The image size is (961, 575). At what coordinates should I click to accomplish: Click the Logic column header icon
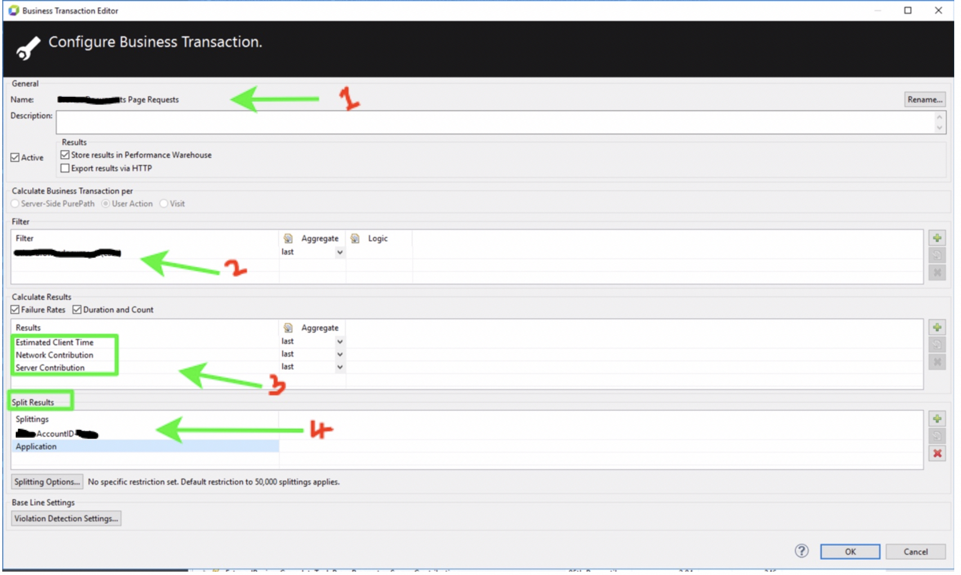click(355, 239)
